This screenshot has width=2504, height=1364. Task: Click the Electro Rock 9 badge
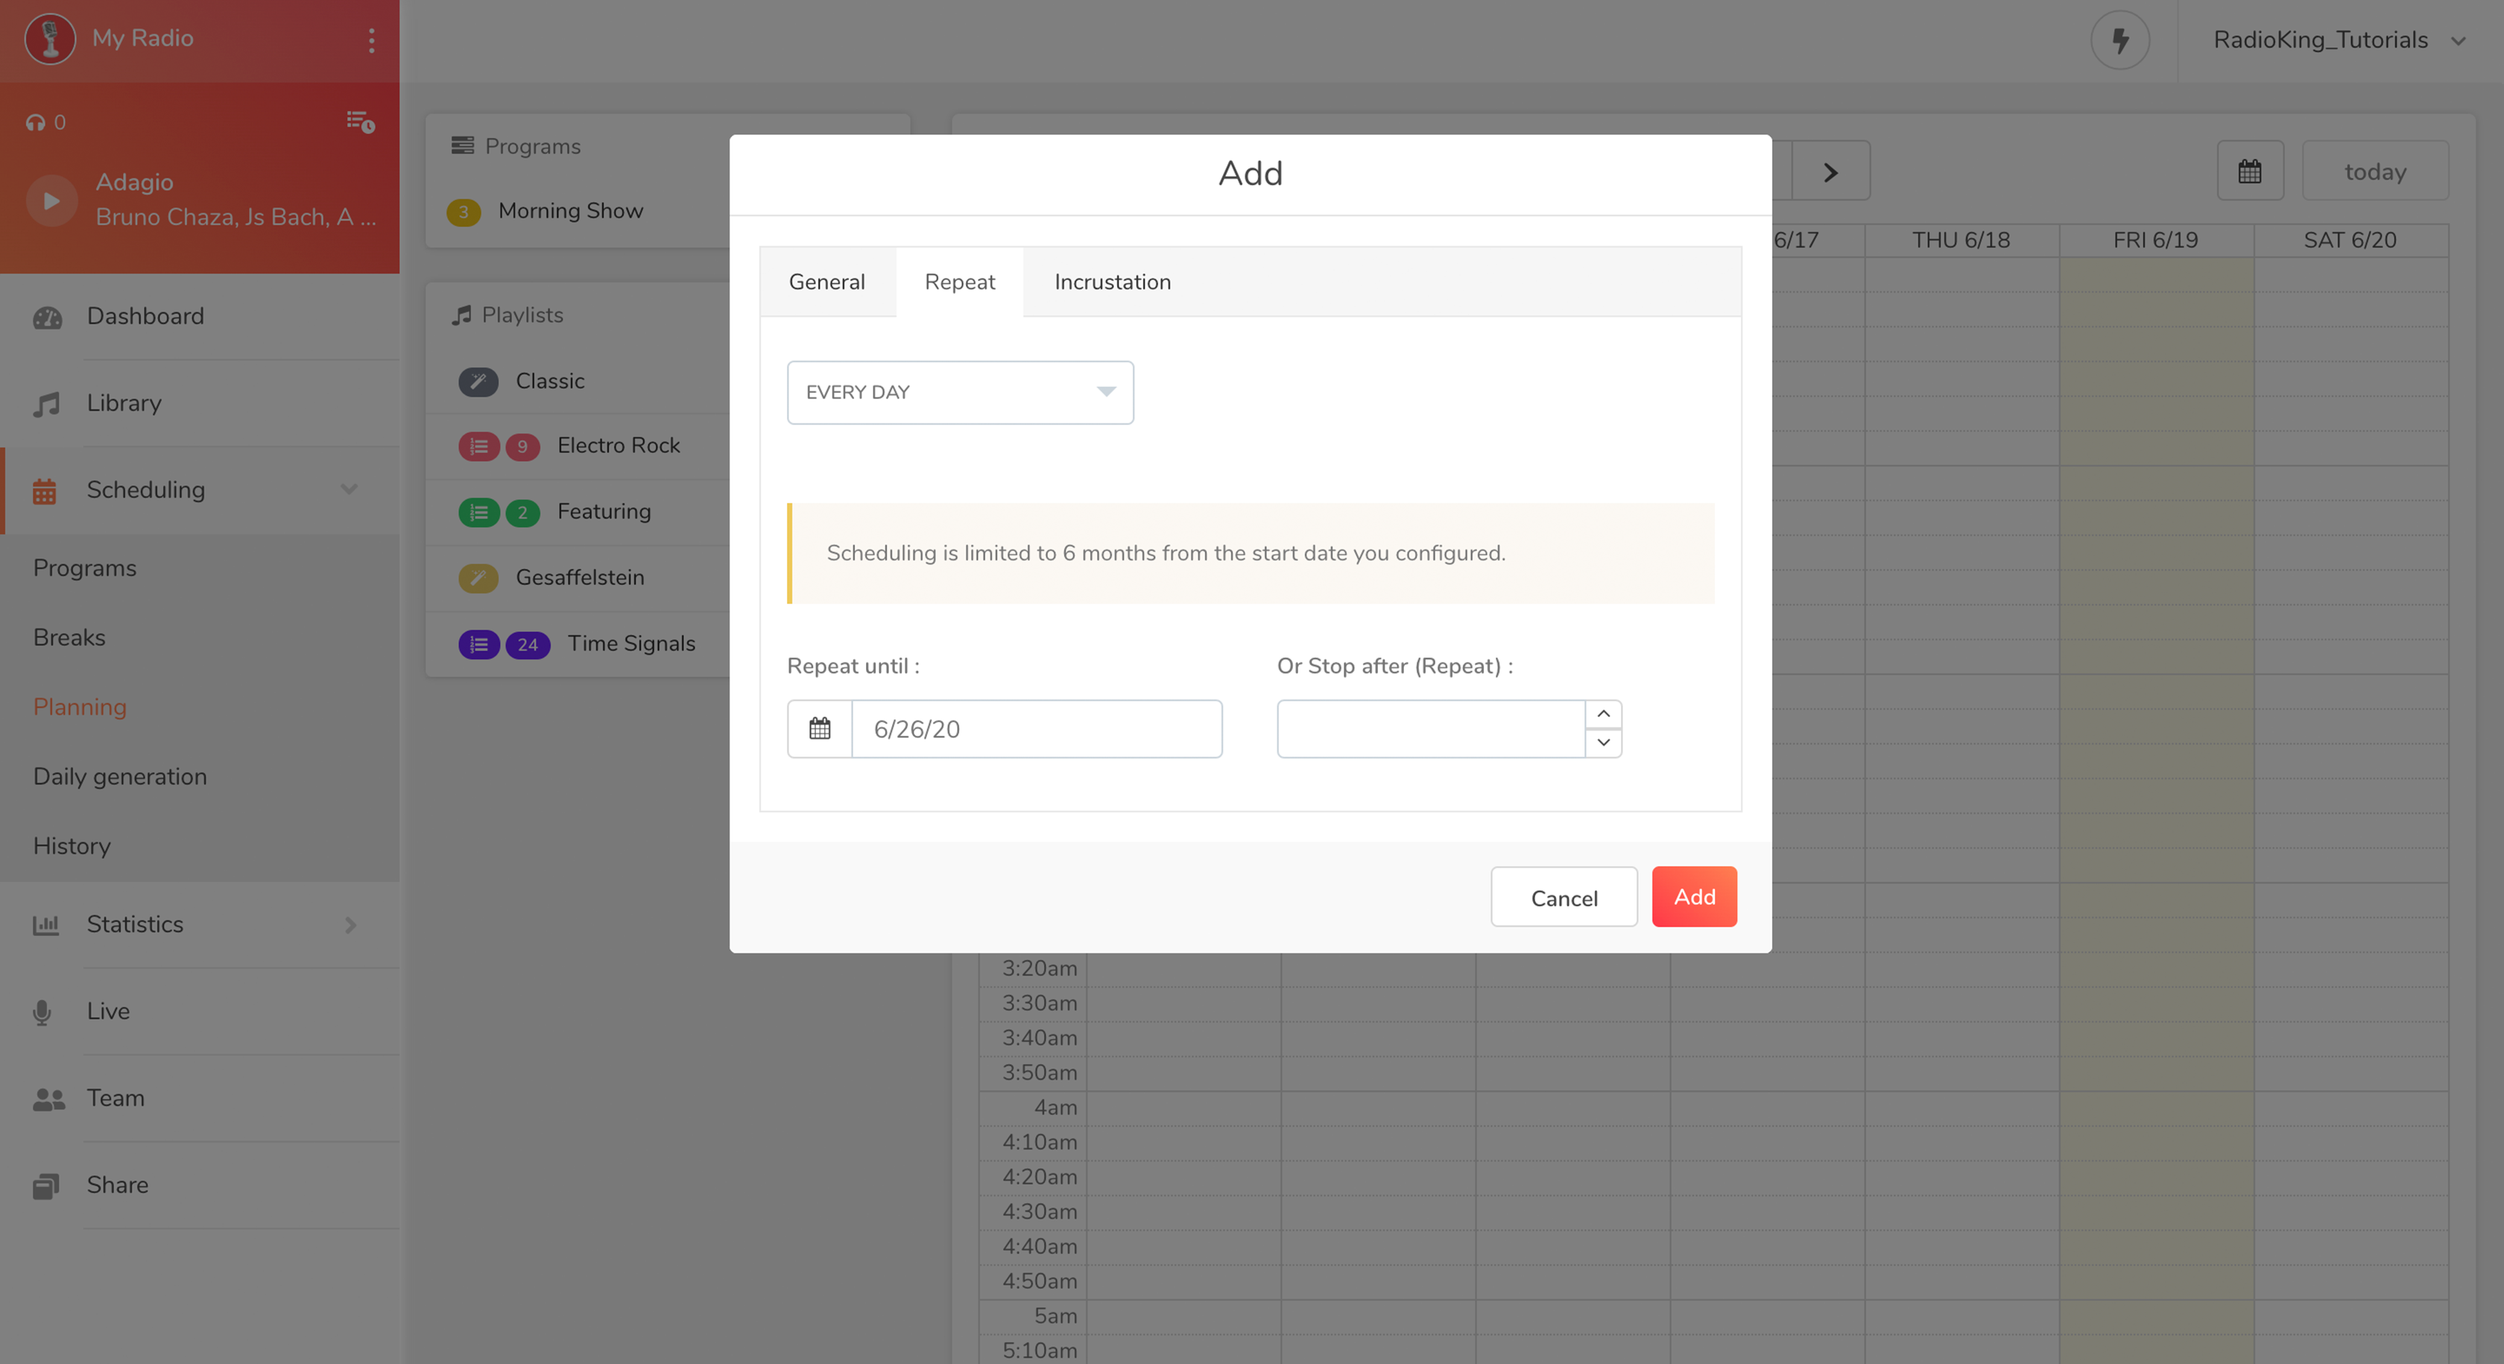click(x=523, y=446)
